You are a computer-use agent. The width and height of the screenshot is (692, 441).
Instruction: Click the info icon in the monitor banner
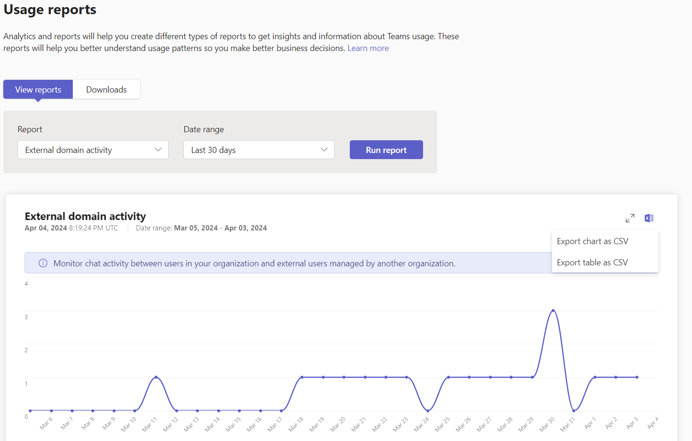point(43,263)
